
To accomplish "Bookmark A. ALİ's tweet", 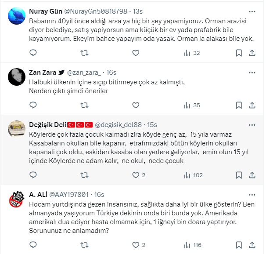I will [239, 245].
